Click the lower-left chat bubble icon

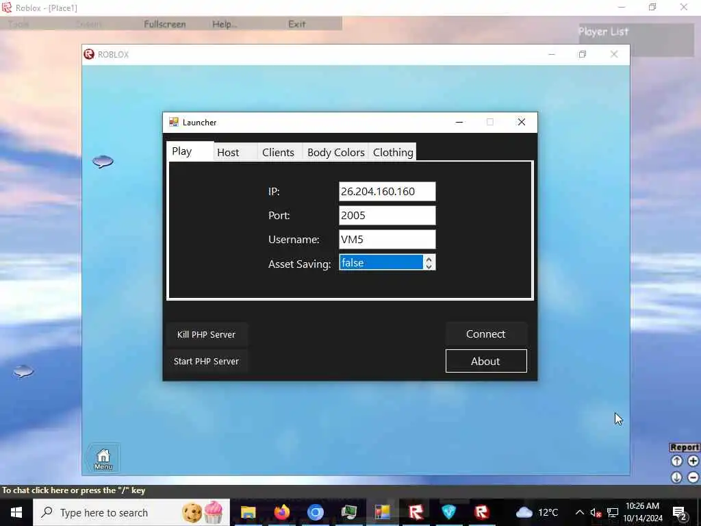[23, 371]
